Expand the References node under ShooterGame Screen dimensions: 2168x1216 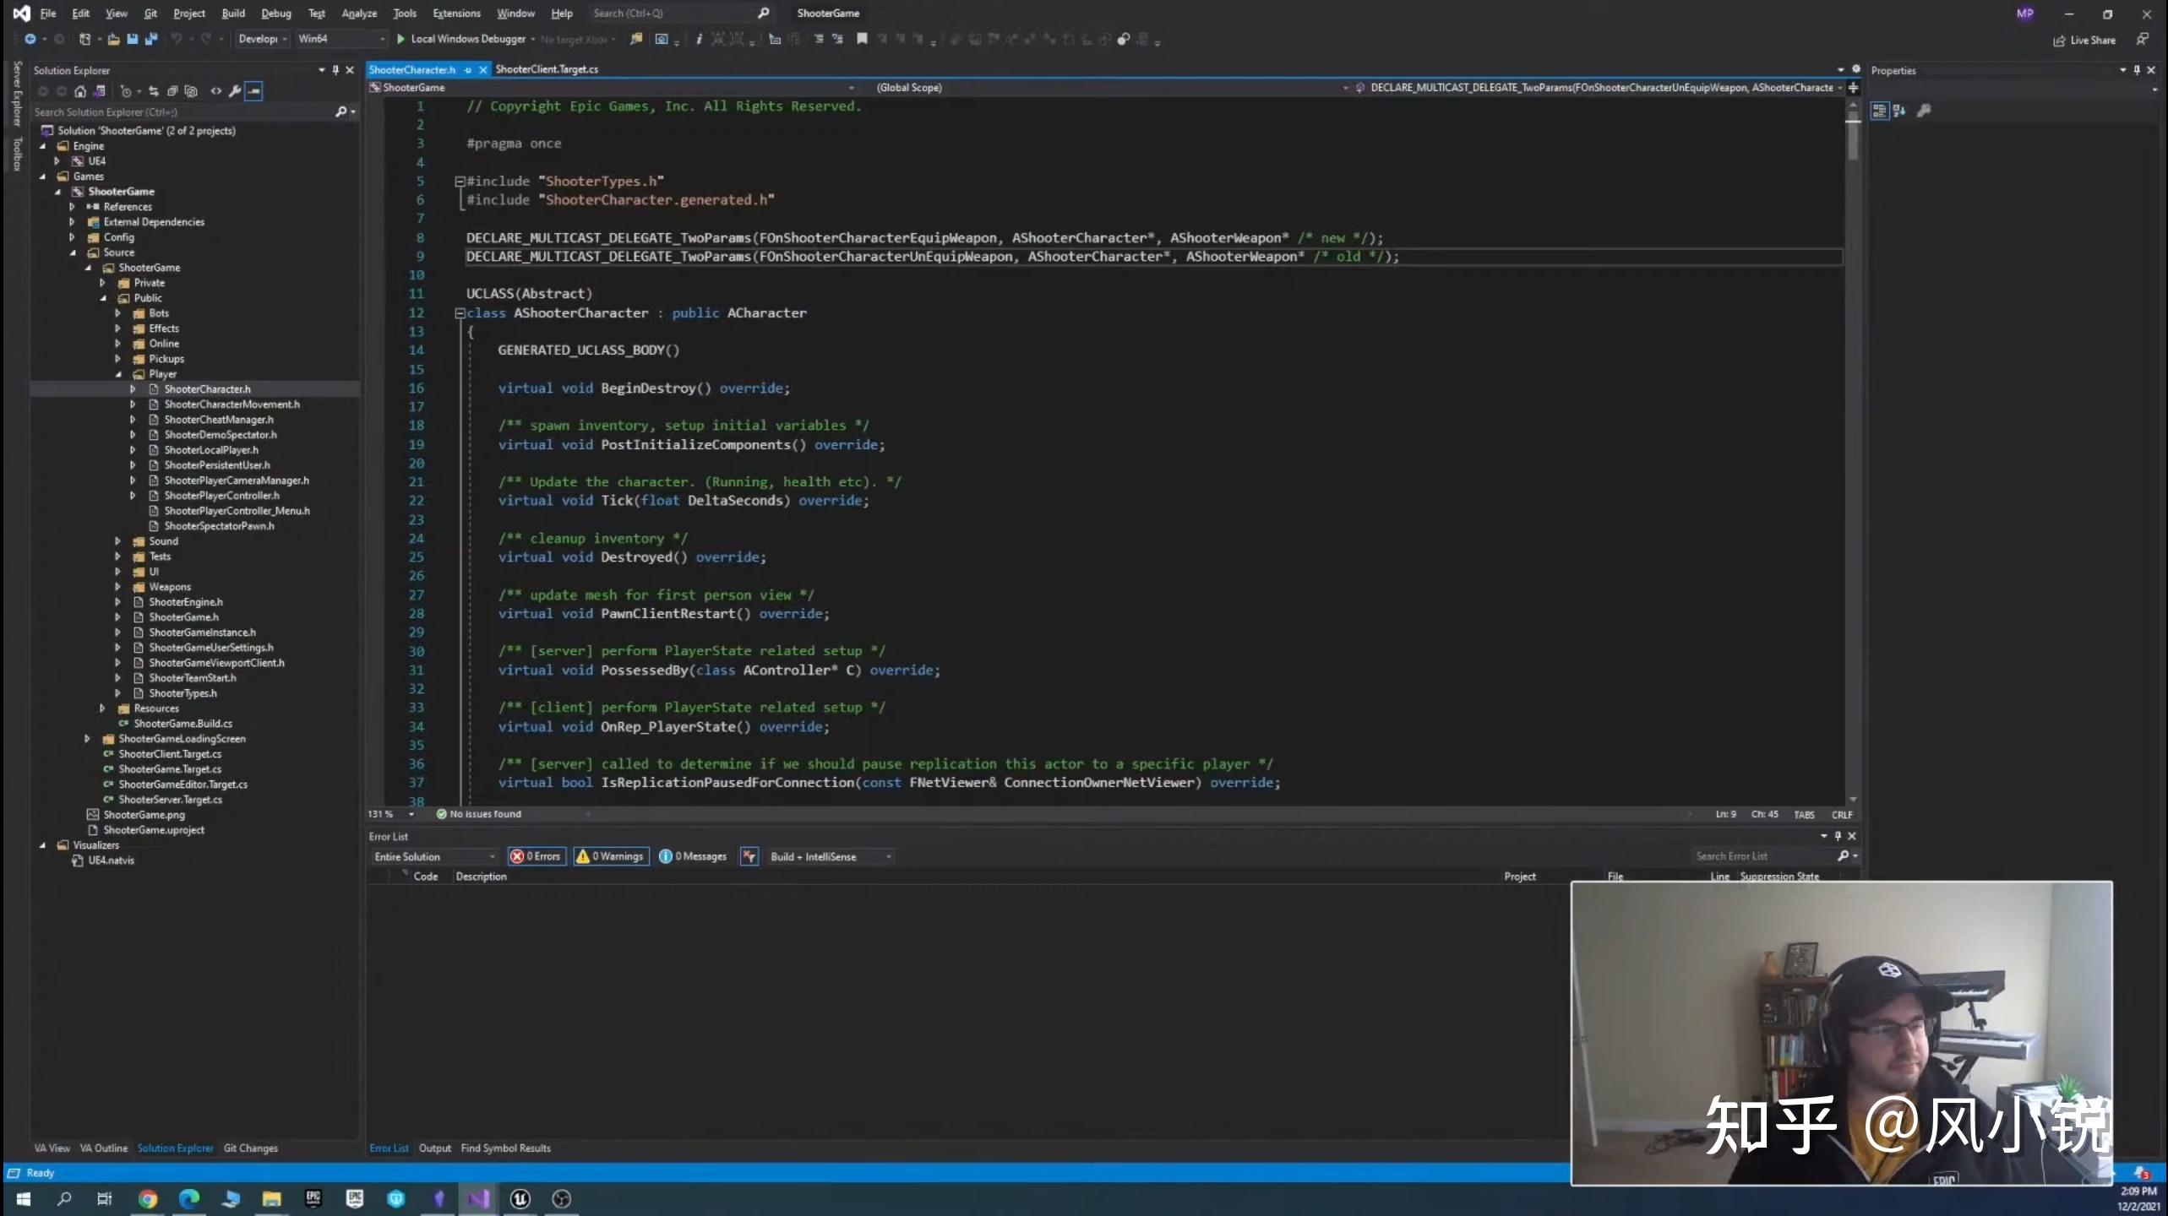pyautogui.click(x=72, y=206)
